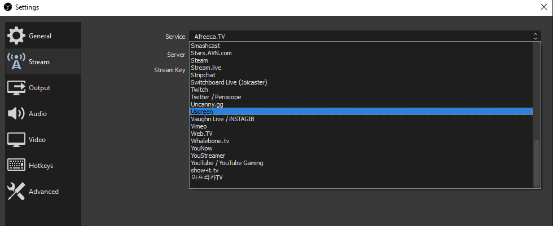The height and width of the screenshot is (226, 553).
Task: Select the highlighted Uscreen entry
Action: [361, 112]
